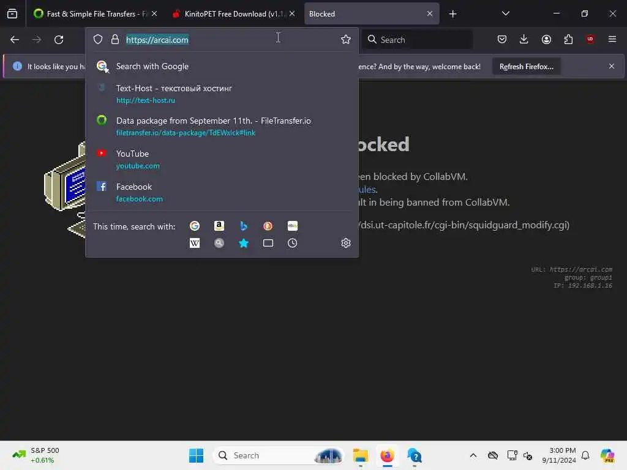Viewport: 627px width, 470px height.
Task: Search this time with Wikipedia
Action: pyautogui.click(x=195, y=243)
